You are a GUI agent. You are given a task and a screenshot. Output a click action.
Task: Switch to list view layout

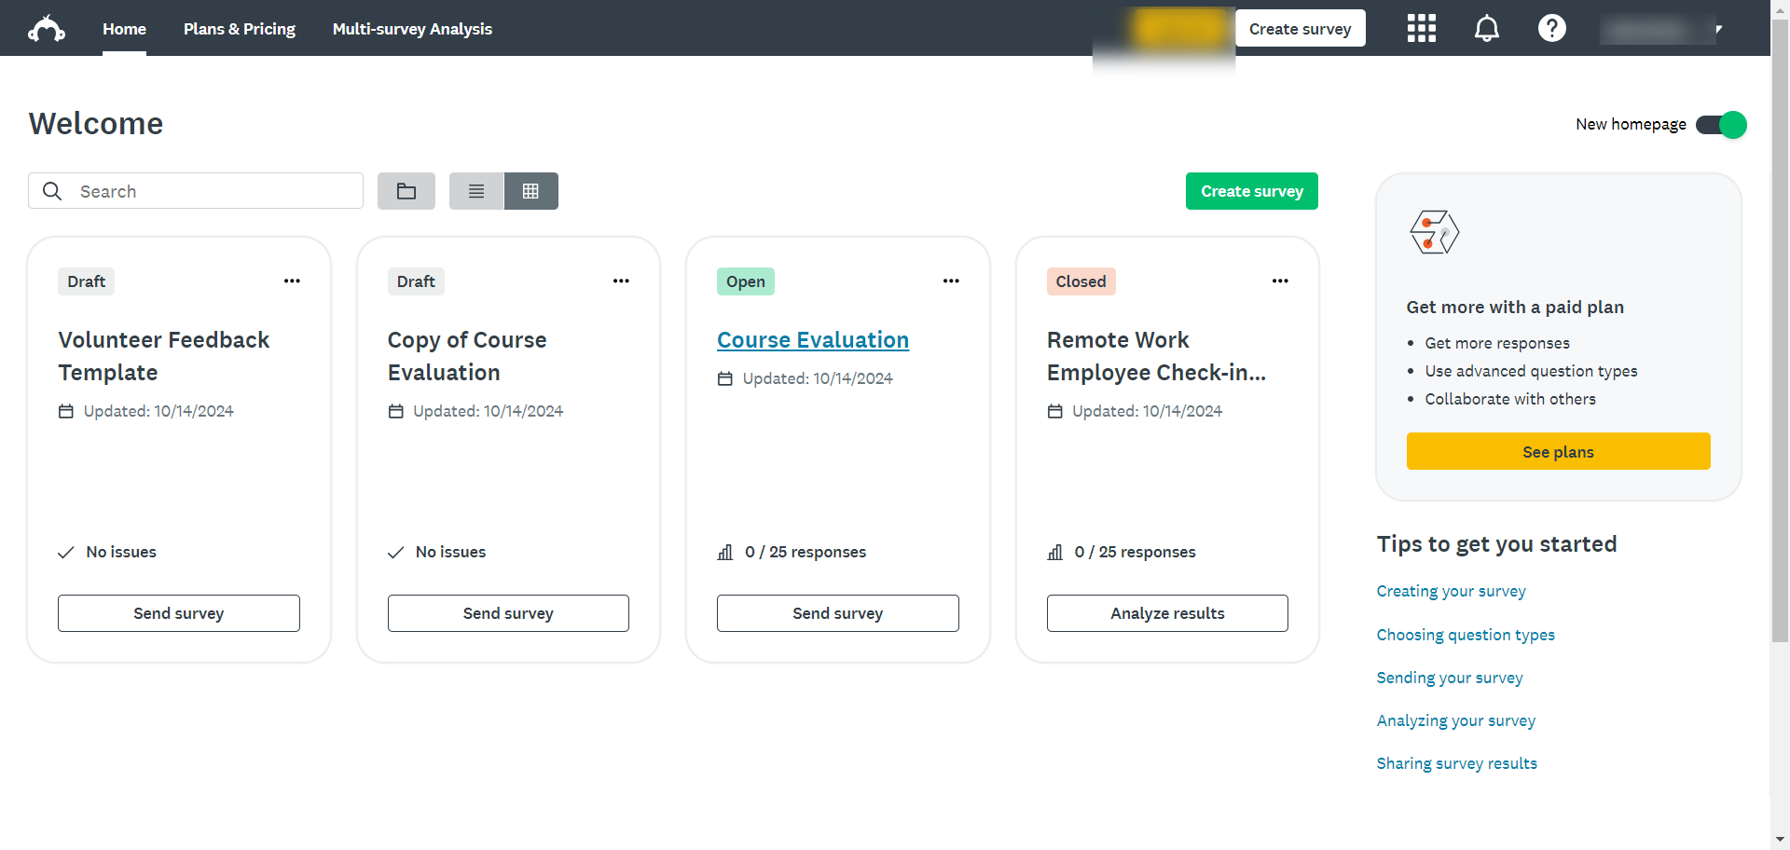click(x=476, y=191)
